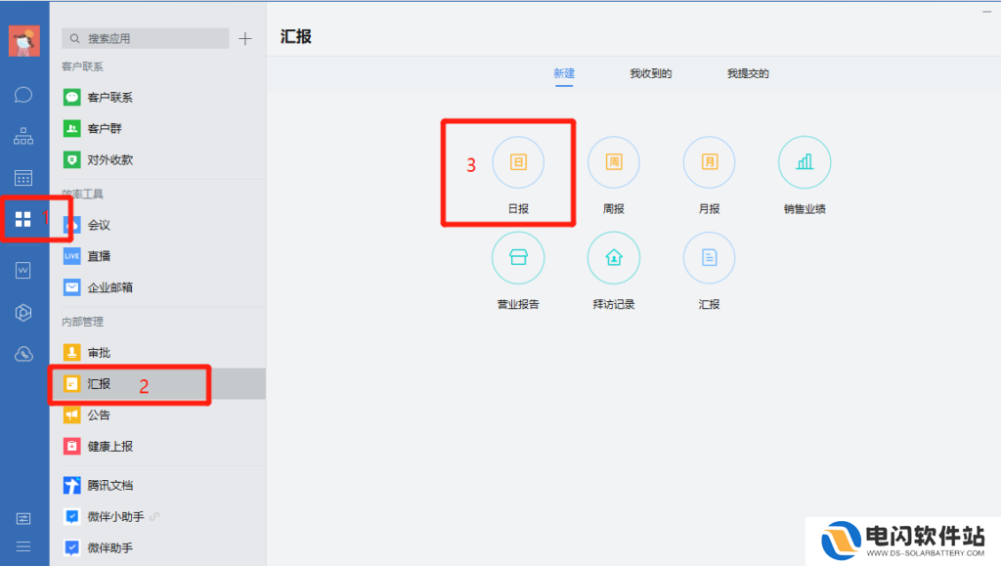Screen dimensions: 1001x566
Task: Open the Documents W icon in the sidebar
Action: pyautogui.click(x=23, y=271)
